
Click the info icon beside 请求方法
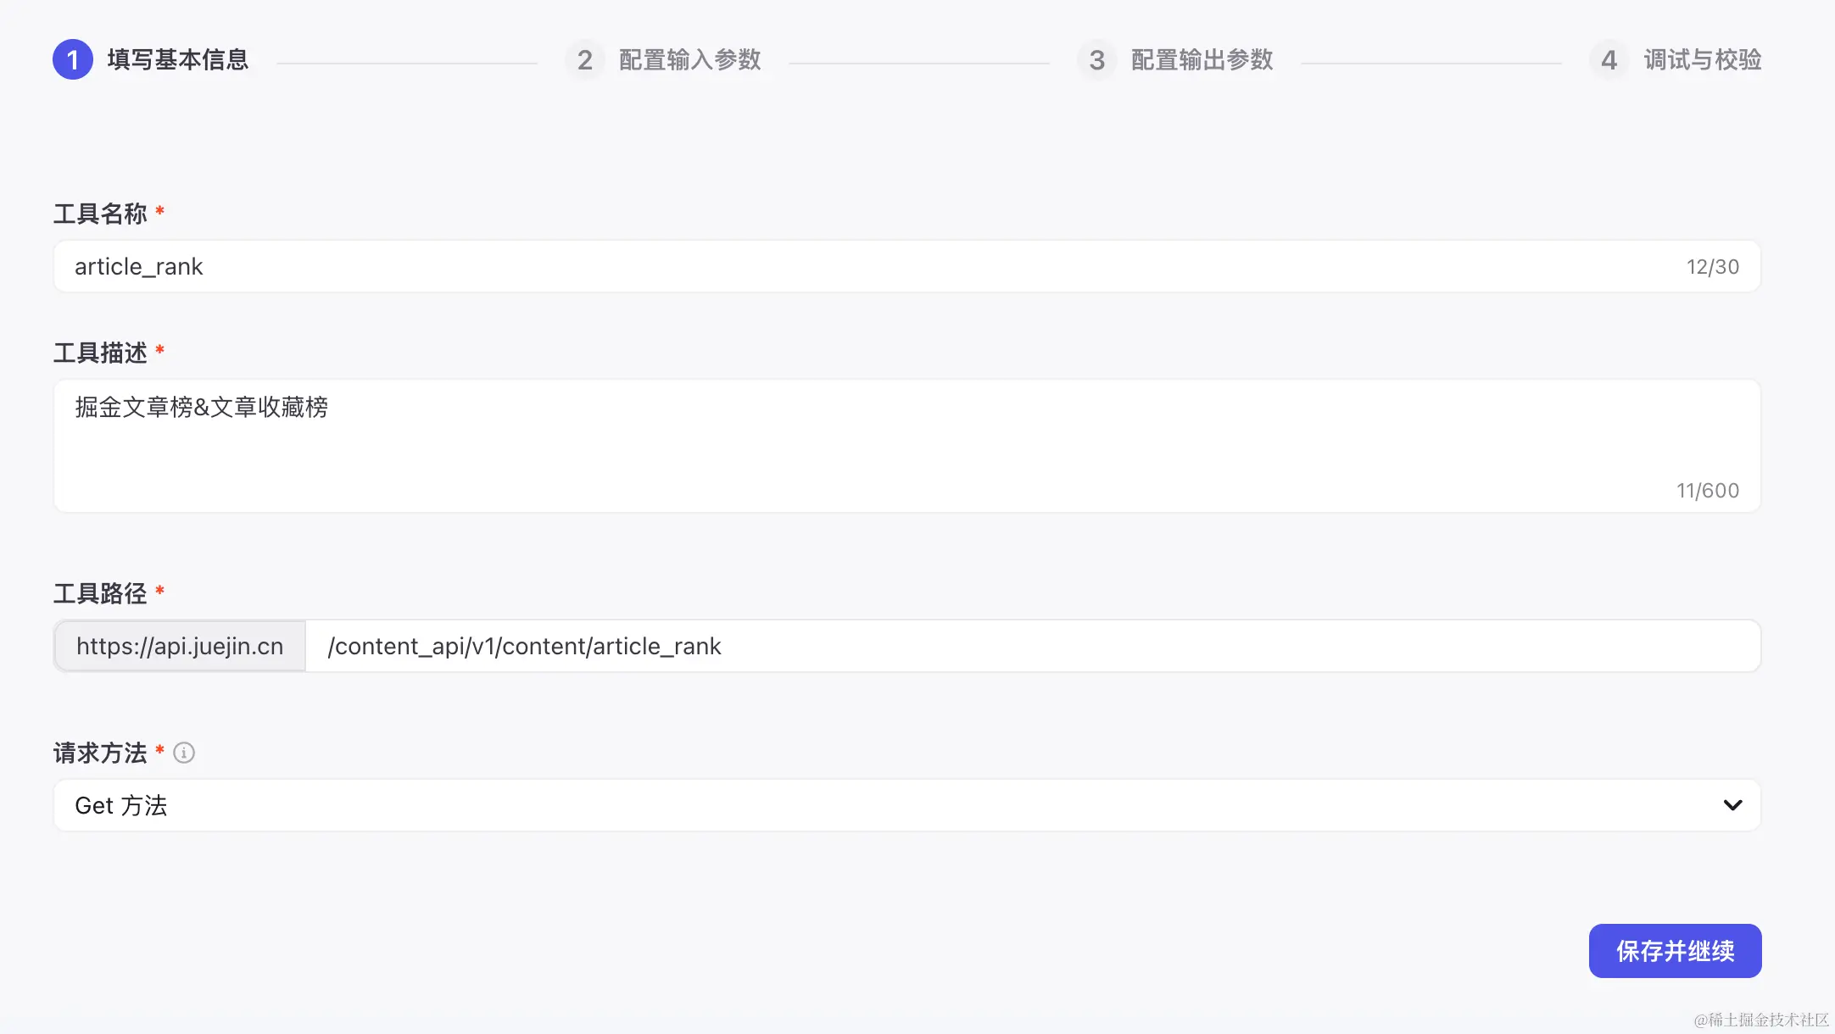(x=184, y=753)
